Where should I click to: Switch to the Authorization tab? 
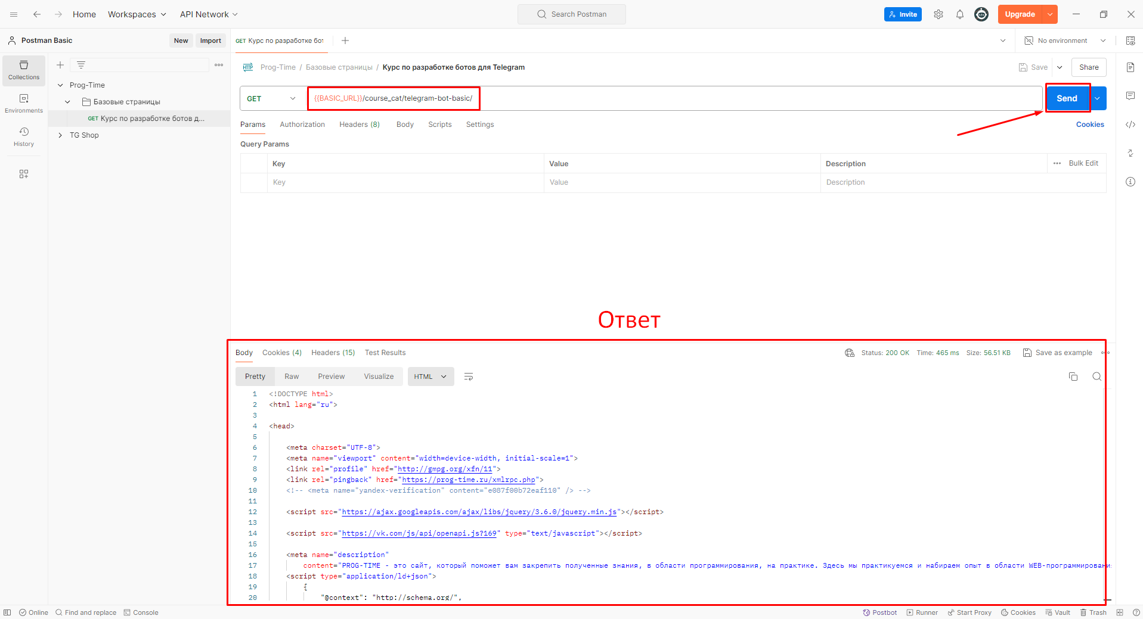point(302,125)
